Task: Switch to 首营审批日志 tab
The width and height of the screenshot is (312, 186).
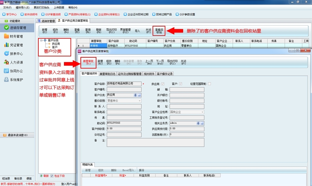Action: pyautogui.click(x=107, y=74)
